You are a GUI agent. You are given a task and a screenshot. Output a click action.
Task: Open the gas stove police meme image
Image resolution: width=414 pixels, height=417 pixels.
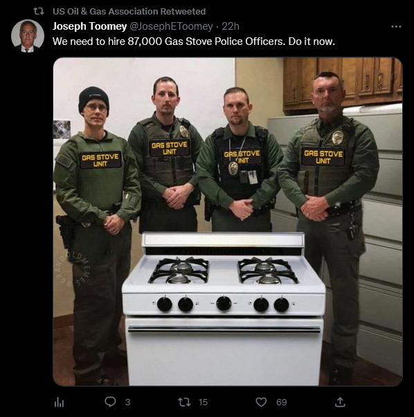tap(228, 221)
